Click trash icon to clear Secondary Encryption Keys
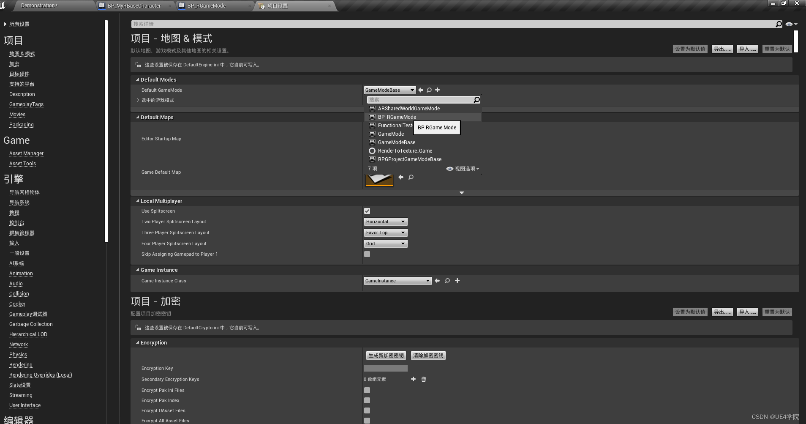The image size is (806, 424). pyautogui.click(x=423, y=379)
